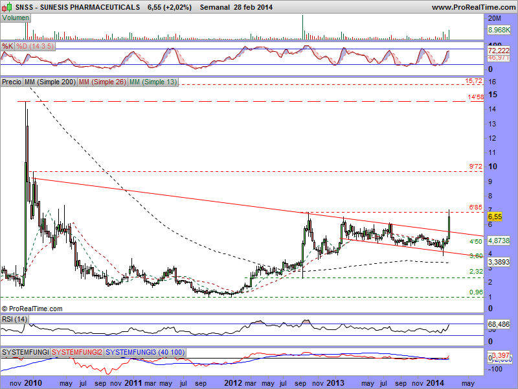Click the 6,55 (+2,02%) quote in header
Image resolution: width=518 pixels, height=389 pixels.
click(170, 7)
